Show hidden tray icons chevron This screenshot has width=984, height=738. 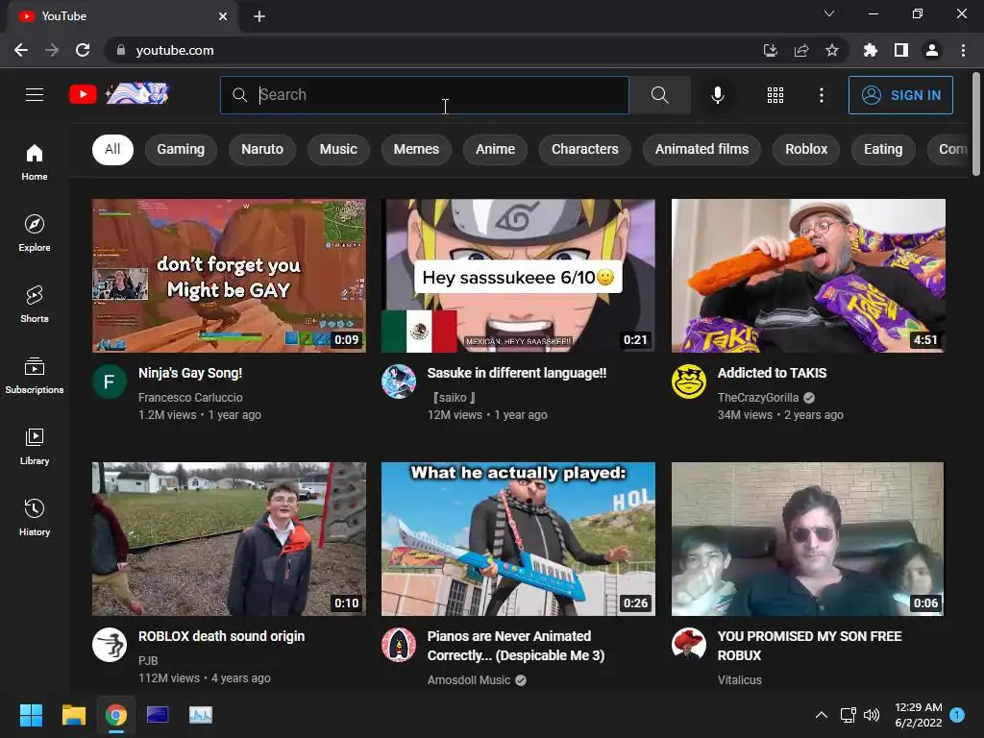[821, 715]
